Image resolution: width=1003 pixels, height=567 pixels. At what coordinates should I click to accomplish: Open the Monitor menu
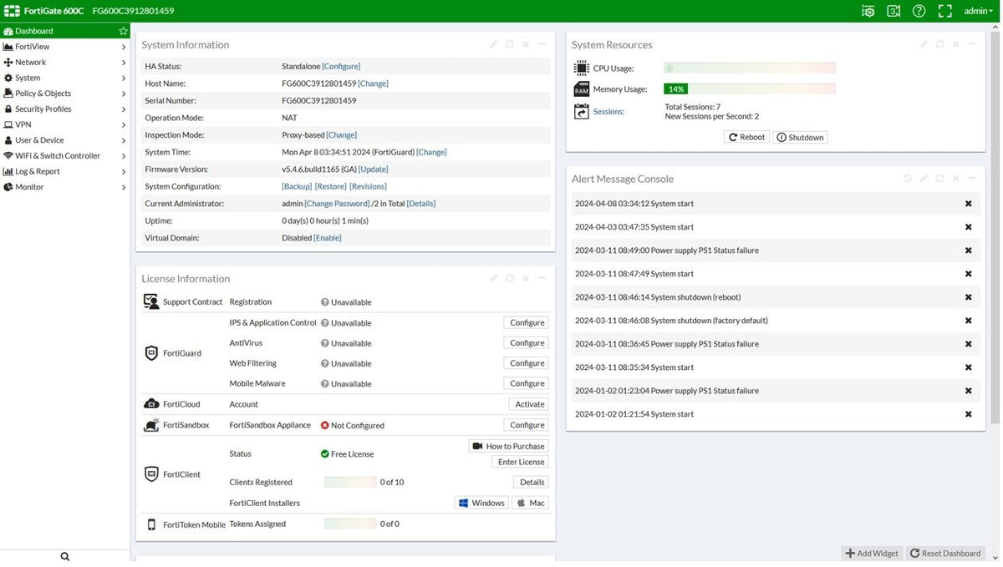(65, 187)
